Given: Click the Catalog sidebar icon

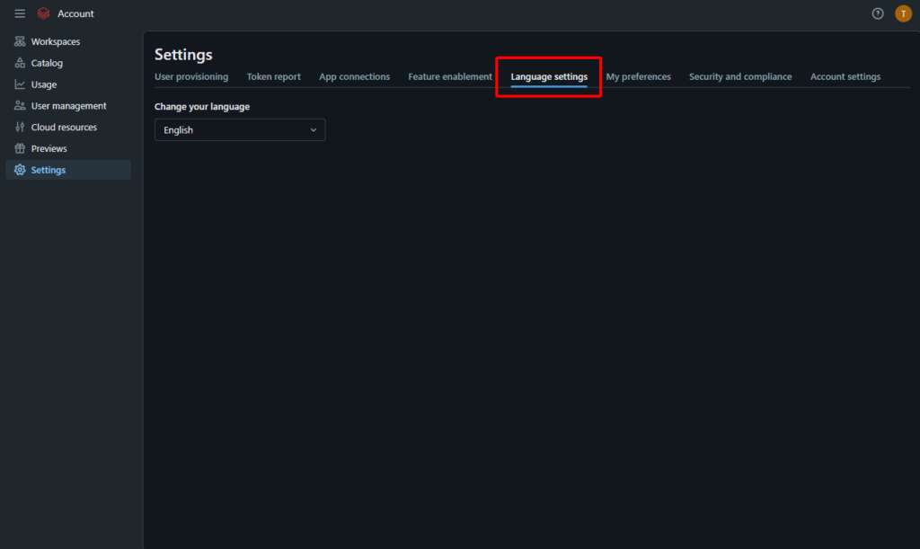Looking at the screenshot, I should point(20,63).
